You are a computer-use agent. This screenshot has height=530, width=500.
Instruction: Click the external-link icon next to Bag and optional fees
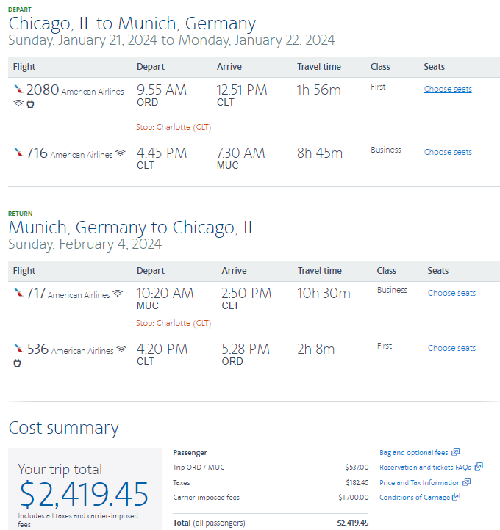pos(455,452)
